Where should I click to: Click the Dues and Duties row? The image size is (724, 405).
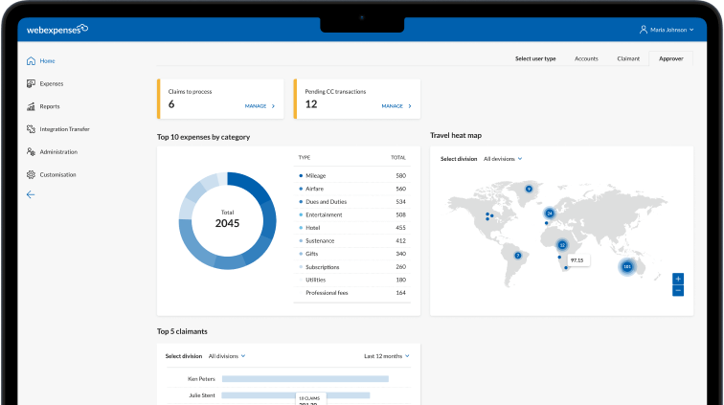pos(352,202)
